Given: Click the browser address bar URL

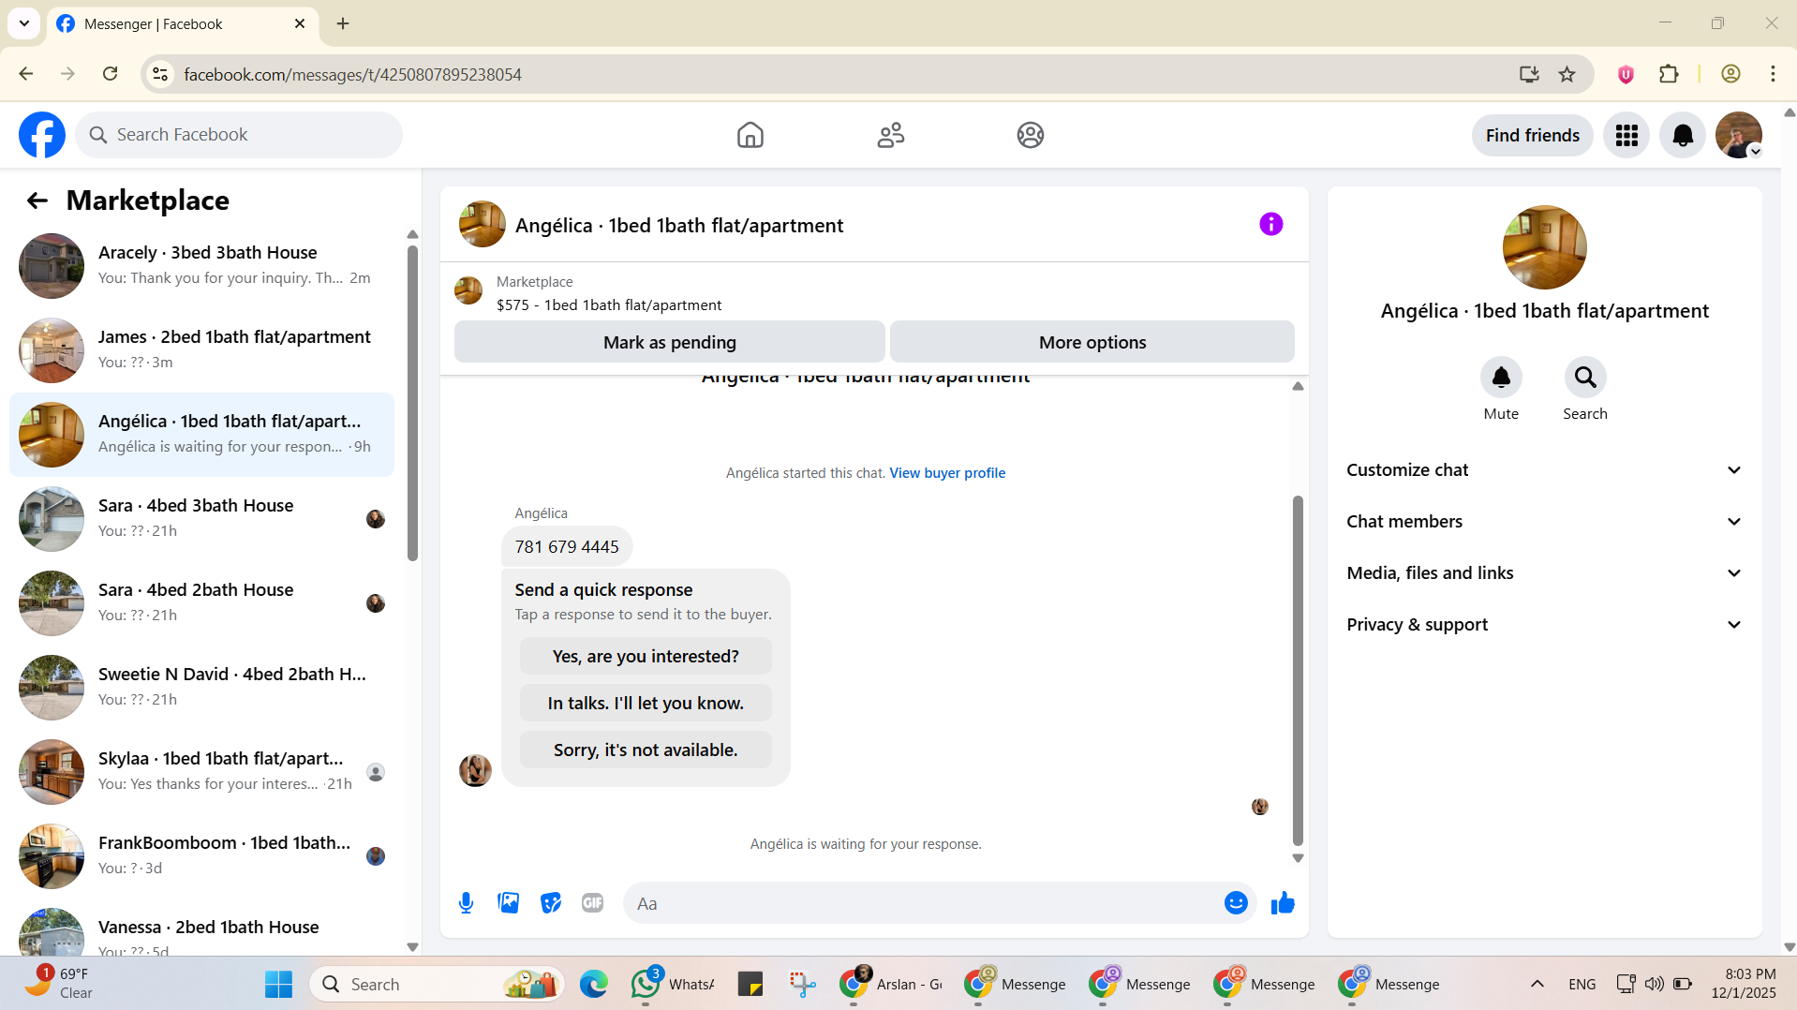Looking at the screenshot, I should [352, 74].
